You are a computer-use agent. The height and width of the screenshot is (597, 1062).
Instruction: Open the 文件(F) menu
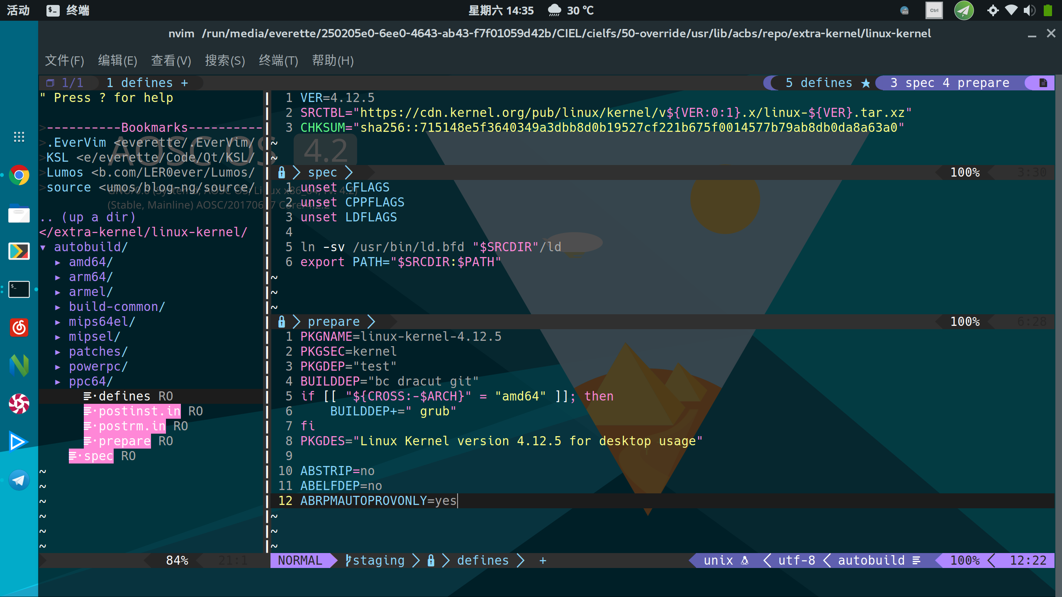(64, 61)
